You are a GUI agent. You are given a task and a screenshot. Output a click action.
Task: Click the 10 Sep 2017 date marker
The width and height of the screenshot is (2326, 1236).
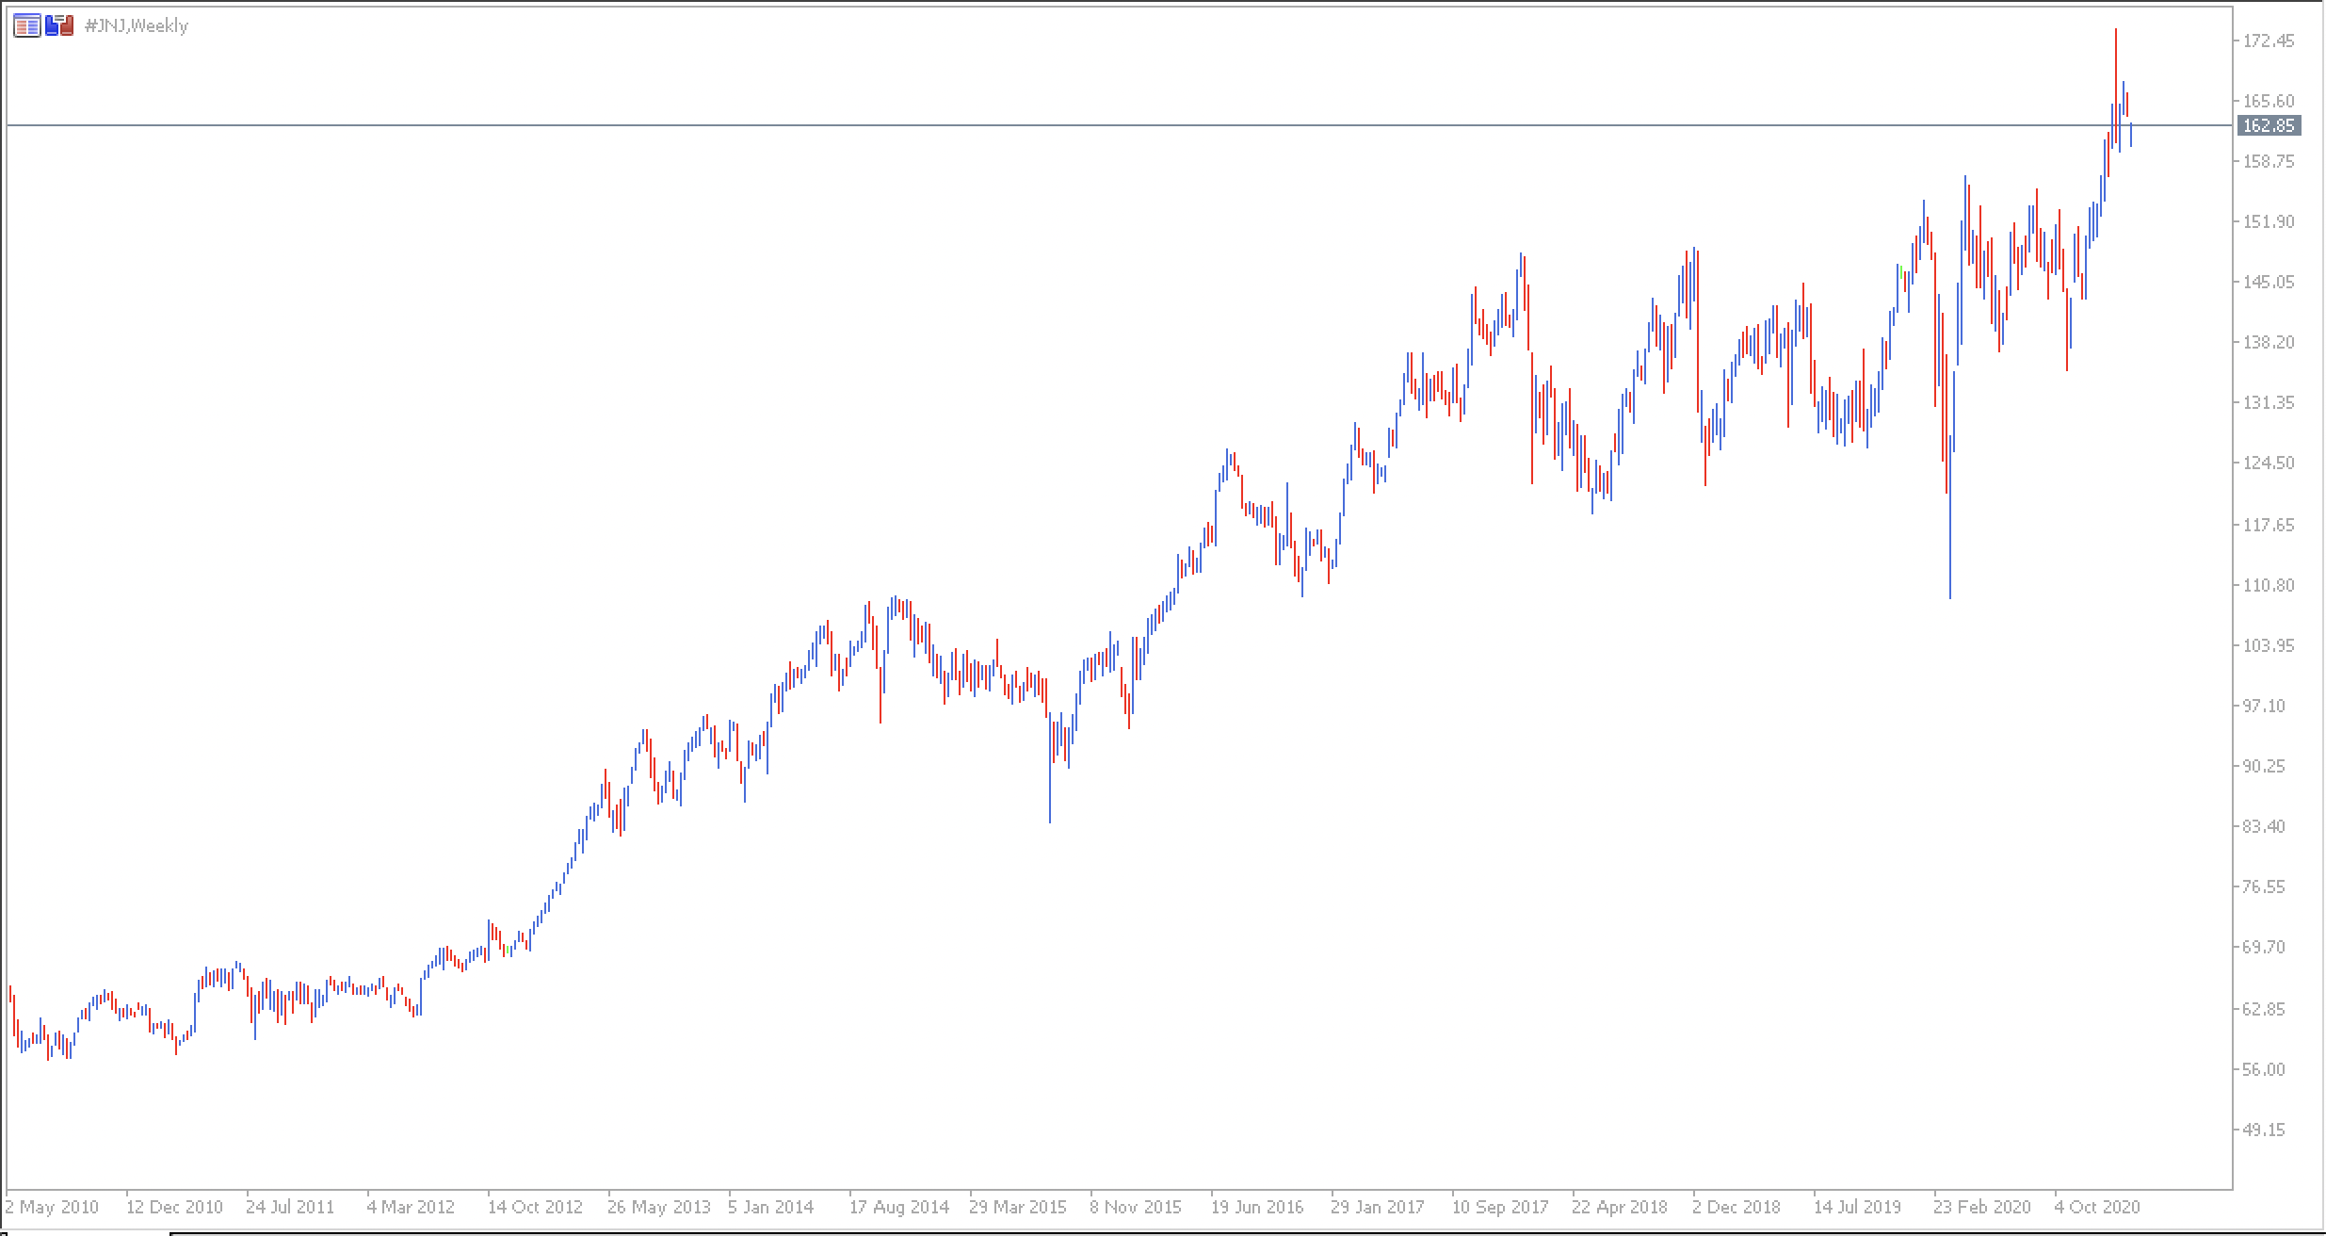pos(1500,1207)
